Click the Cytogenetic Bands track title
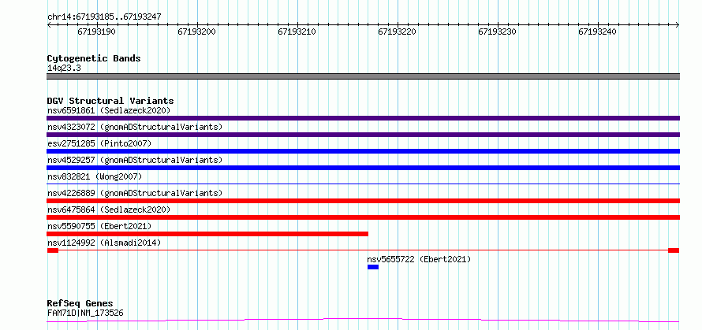 click(94, 58)
